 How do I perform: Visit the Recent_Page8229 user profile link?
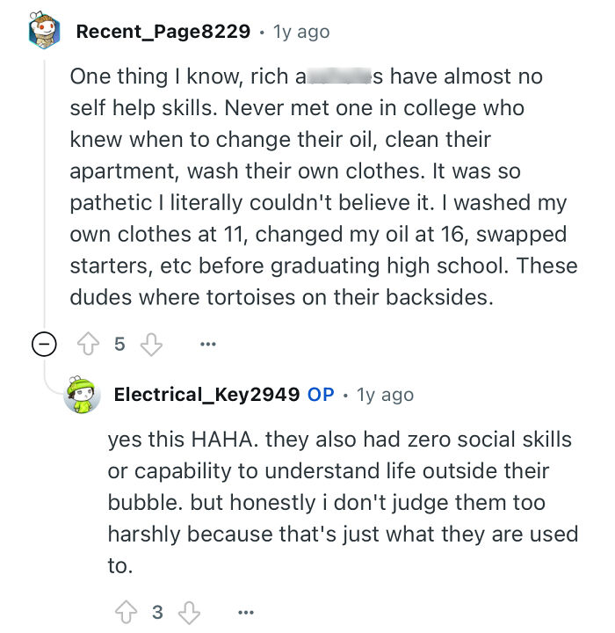163,32
